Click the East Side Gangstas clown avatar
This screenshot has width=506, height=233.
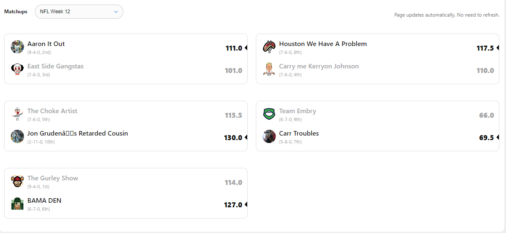[17, 69]
